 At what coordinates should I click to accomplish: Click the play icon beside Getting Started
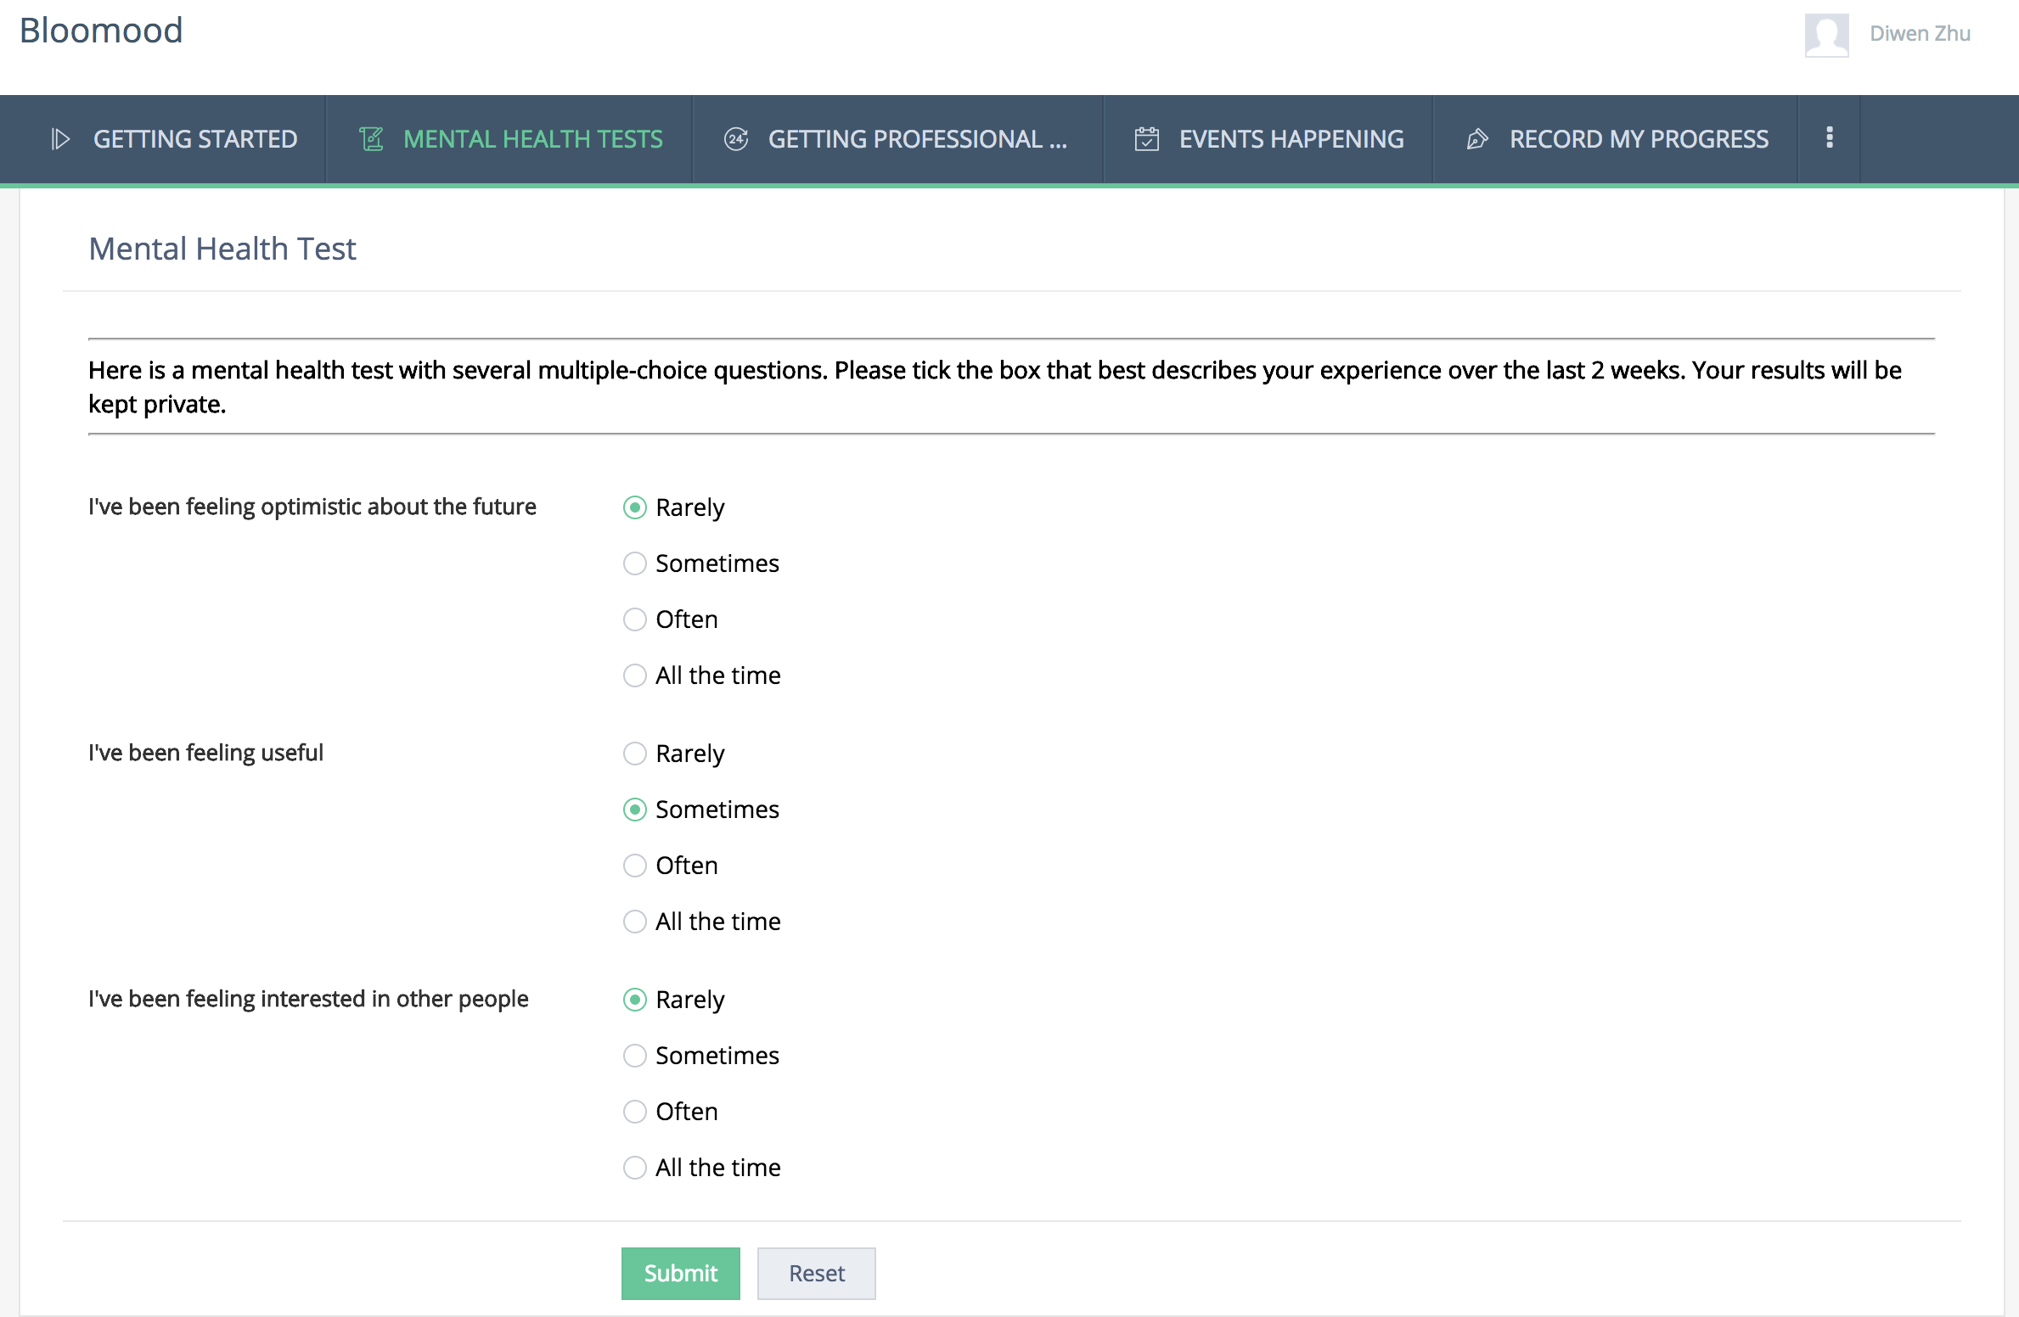click(x=60, y=139)
